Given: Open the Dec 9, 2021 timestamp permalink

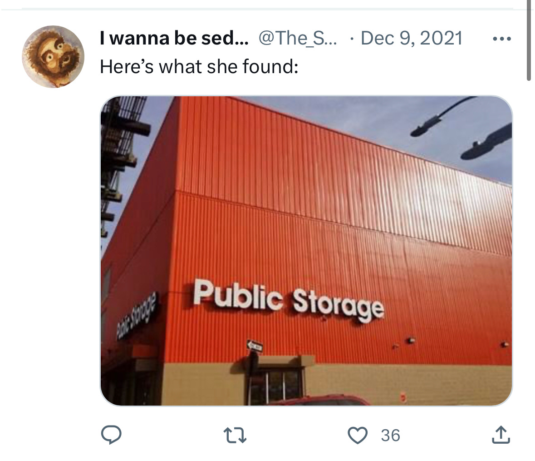Looking at the screenshot, I should (412, 38).
